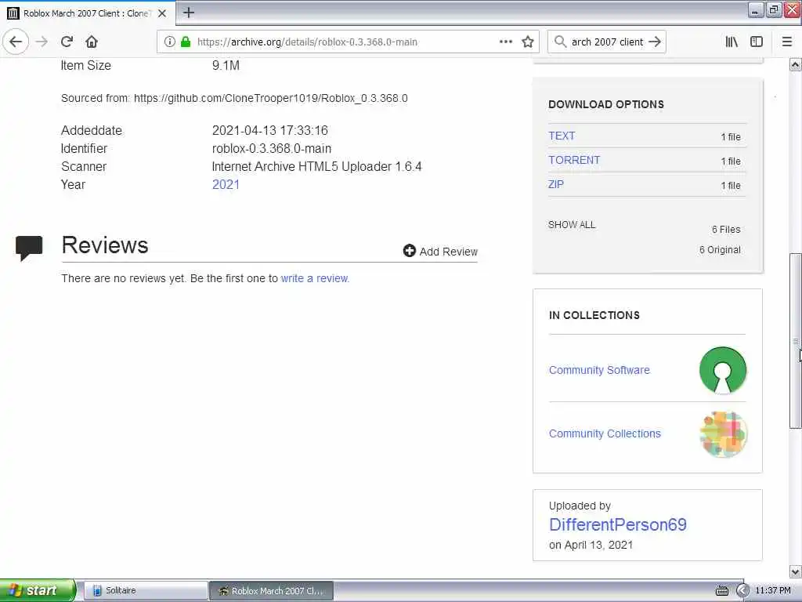Viewport: 802px width, 602px height.
Task: Click the search box with 'arch 2007 client'
Action: pos(607,42)
